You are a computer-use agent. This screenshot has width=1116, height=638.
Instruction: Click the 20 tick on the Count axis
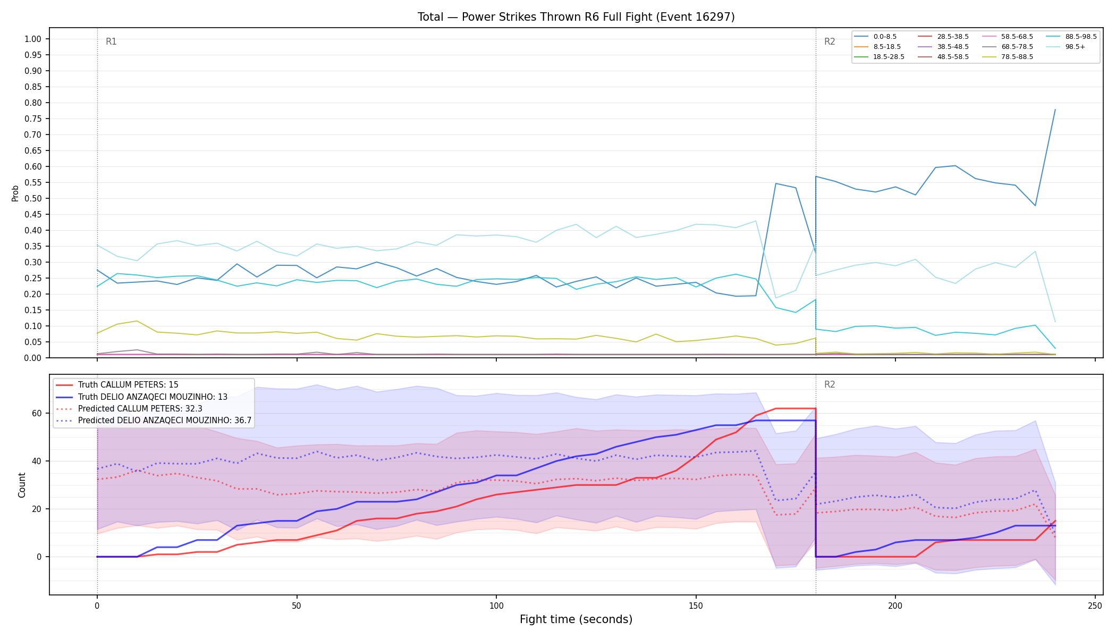click(x=37, y=509)
